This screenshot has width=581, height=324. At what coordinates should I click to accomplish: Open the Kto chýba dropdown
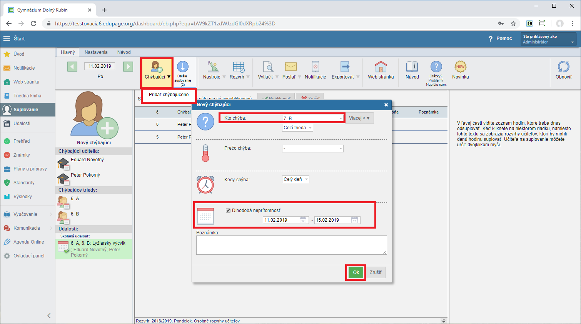[313, 118]
